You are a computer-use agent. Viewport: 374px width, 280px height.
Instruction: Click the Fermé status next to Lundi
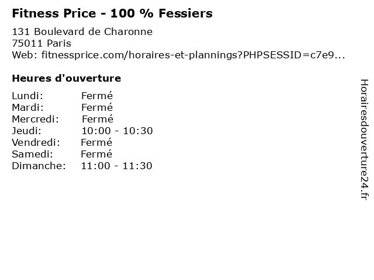click(97, 96)
